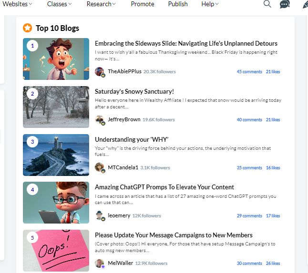Screen dimensions: 308x273
Task: Open the Research dropdown menu
Action: pos(101,4)
